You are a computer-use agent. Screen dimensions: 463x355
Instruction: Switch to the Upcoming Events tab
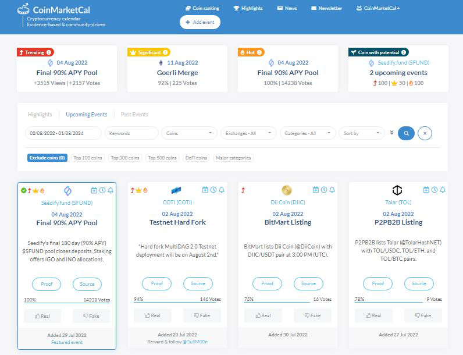87,114
